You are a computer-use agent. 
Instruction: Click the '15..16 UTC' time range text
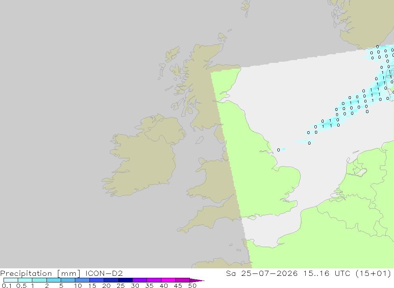pos(327,273)
